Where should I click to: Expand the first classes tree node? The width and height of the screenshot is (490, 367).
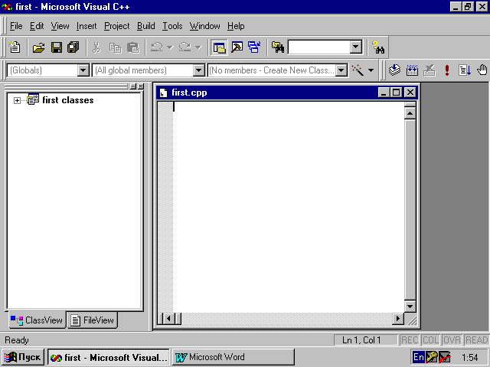(17, 100)
